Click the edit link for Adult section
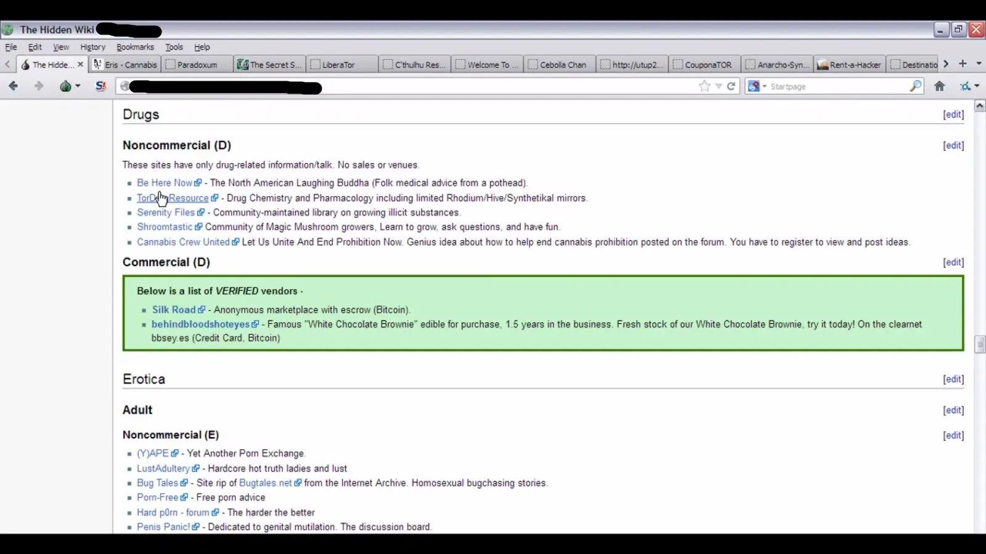 point(953,410)
